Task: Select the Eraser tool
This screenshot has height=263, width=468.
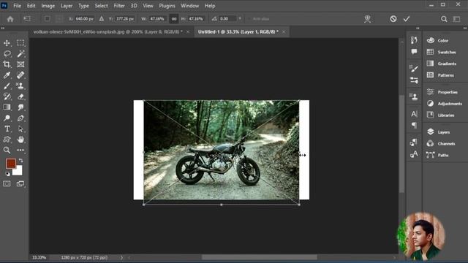Action: (20, 96)
